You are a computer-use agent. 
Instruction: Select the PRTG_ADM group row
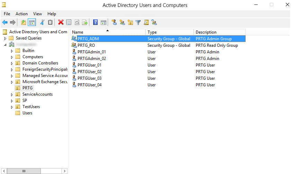click(158, 38)
